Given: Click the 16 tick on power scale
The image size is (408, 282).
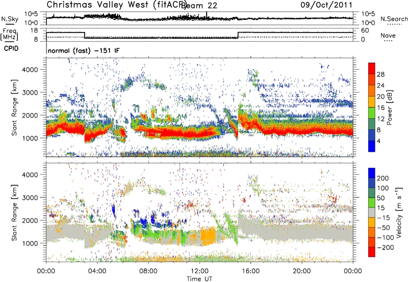Looking at the screenshot, I should [x=380, y=108].
